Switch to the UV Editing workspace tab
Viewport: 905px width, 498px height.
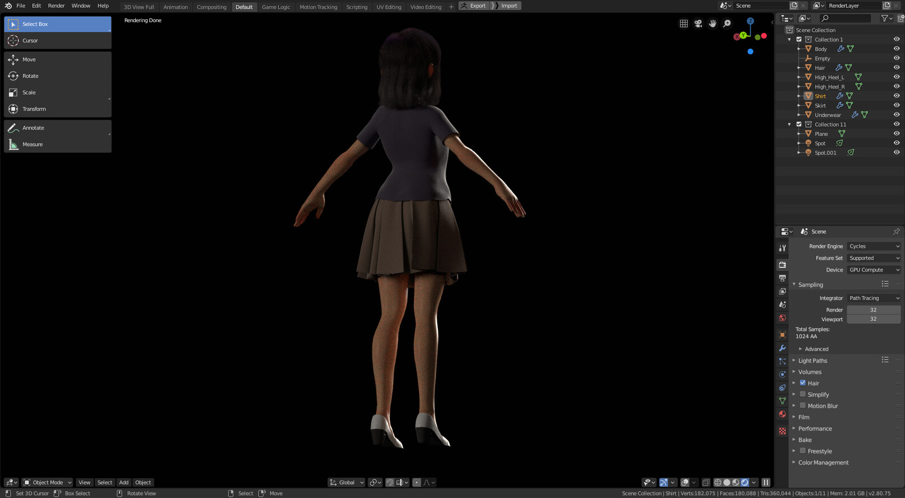(389, 7)
